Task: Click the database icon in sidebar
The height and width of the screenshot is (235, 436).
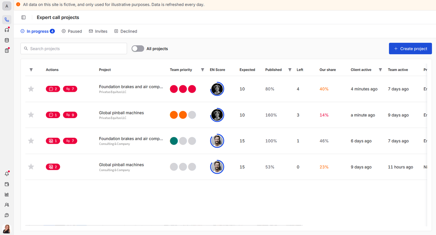Action: pyautogui.click(x=7, y=41)
